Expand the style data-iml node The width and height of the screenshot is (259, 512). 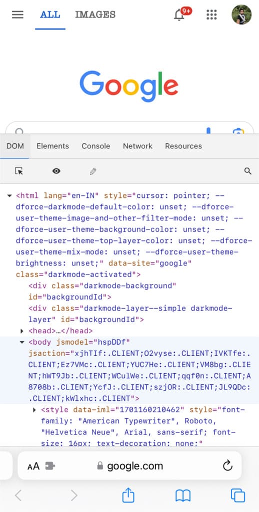(x=34, y=410)
